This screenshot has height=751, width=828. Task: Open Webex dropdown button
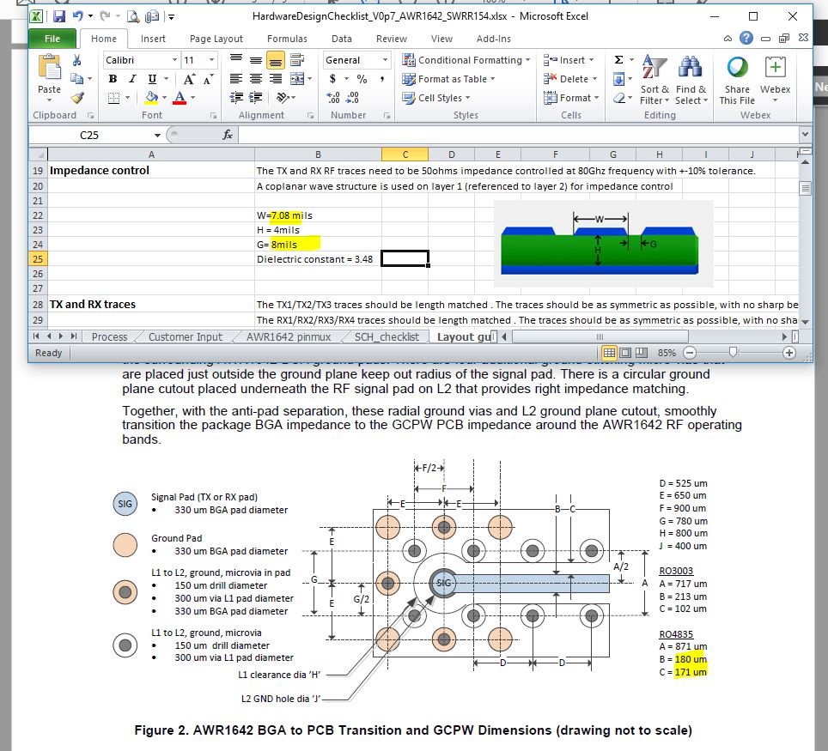776,80
